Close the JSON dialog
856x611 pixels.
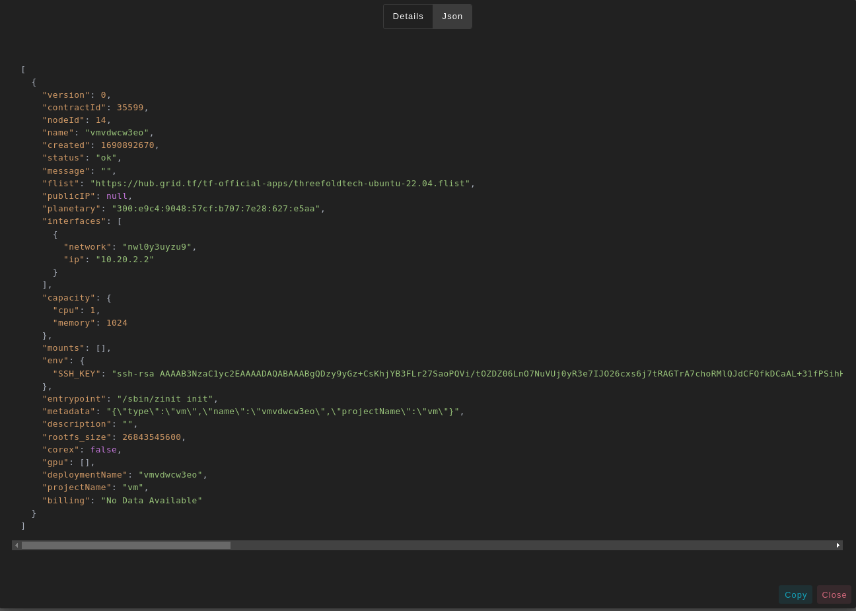834,594
